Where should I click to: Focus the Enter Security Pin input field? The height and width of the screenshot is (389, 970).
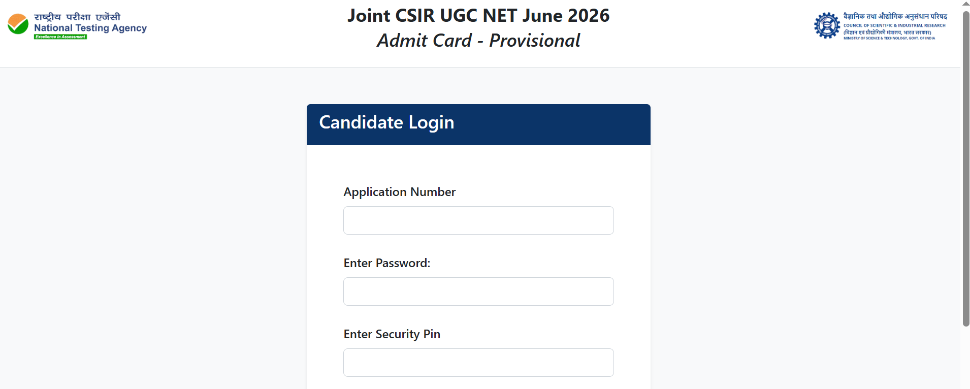478,363
